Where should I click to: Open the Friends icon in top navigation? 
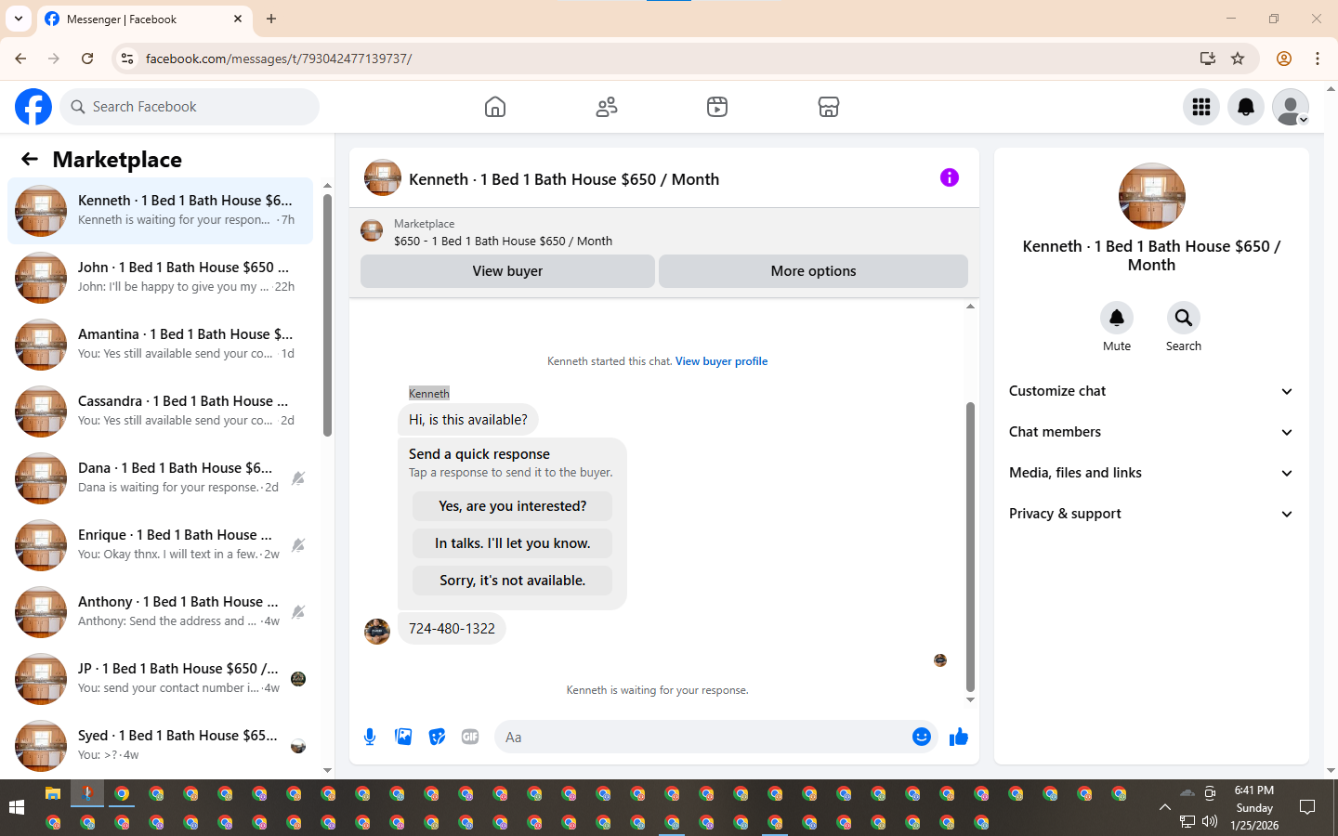click(x=607, y=107)
